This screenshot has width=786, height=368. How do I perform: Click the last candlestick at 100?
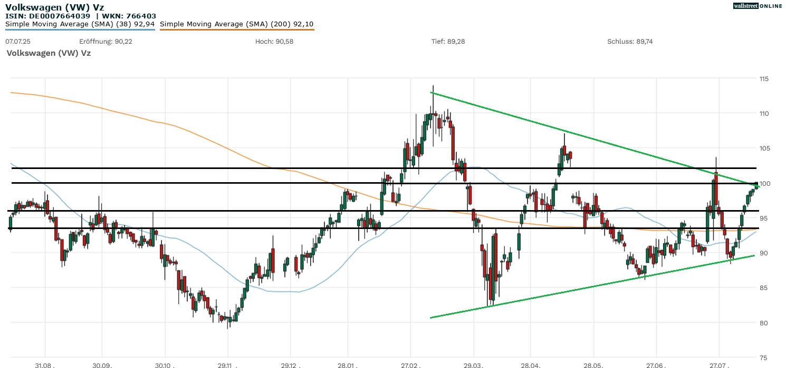tap(756, 185)
